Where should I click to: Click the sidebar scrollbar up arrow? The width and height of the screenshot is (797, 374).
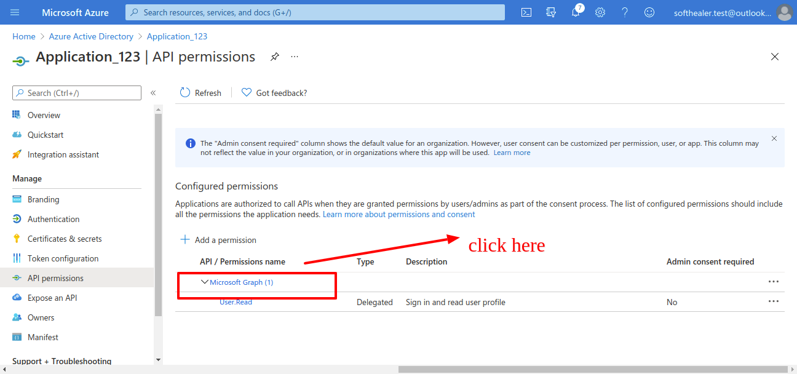[158, 109]
